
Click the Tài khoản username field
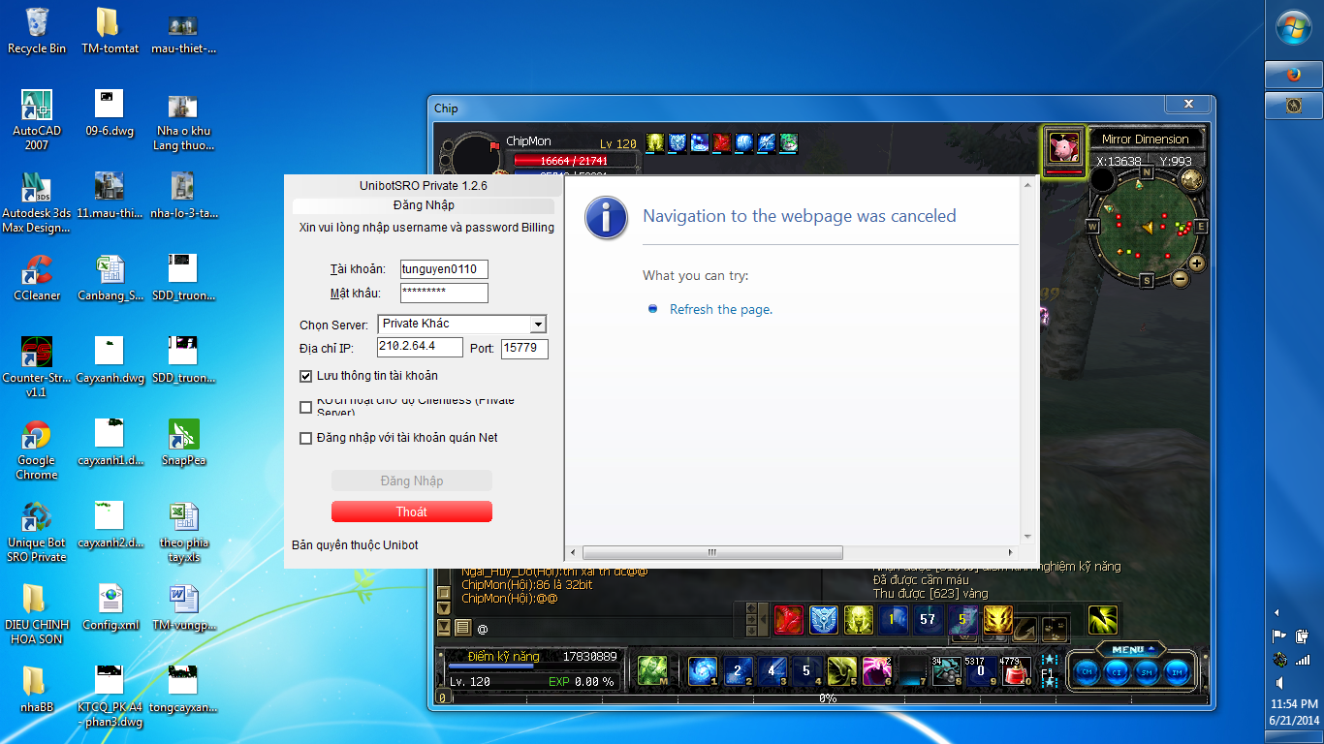pos(444,269)
